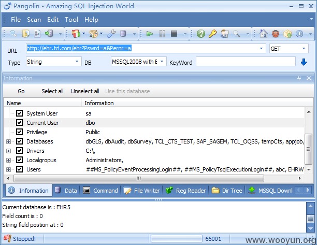Uncheck the Users checkbox

click(x=19, y=169)
